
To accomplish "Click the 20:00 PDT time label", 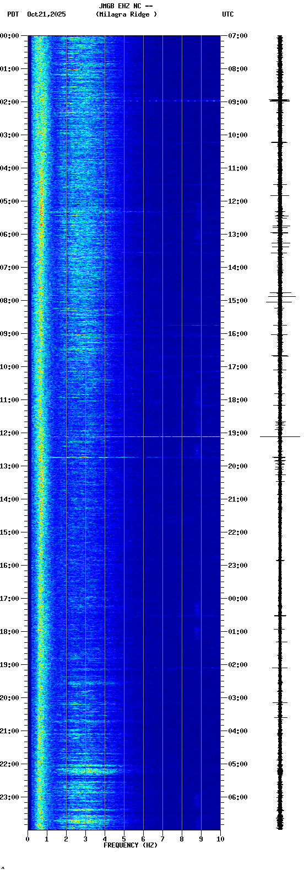I will coord(10,698).
